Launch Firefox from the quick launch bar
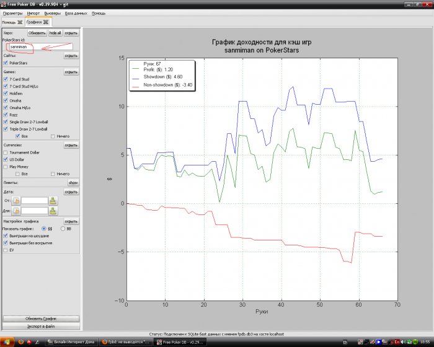This screenshot has width=434, height=347. (21, 342)
